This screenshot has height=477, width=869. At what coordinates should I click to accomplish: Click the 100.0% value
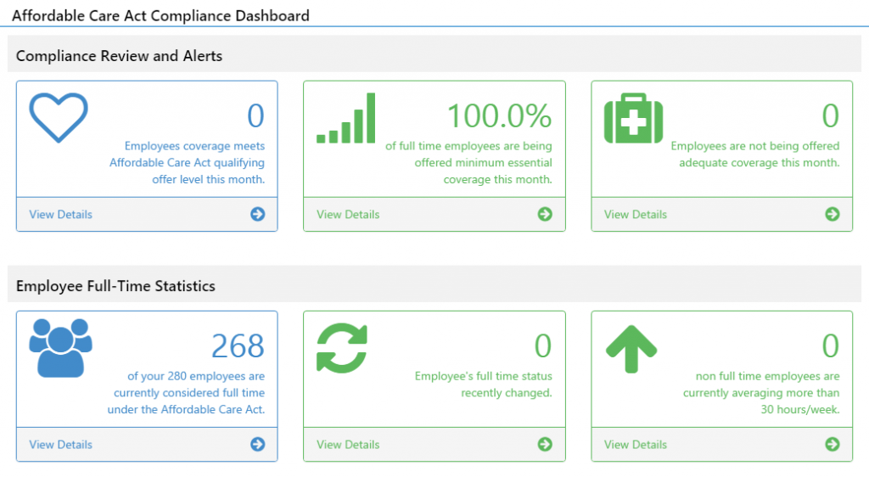coord(499,115)
